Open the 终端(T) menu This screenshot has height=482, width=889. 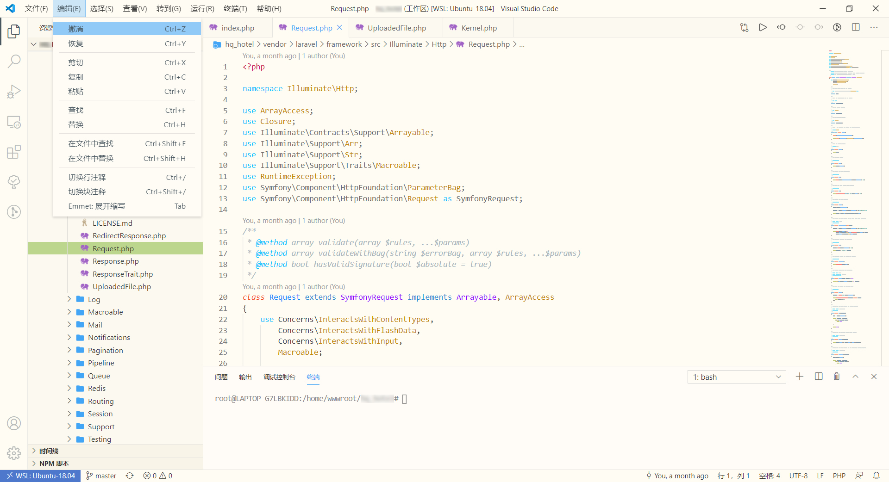[x=235, y=8]
